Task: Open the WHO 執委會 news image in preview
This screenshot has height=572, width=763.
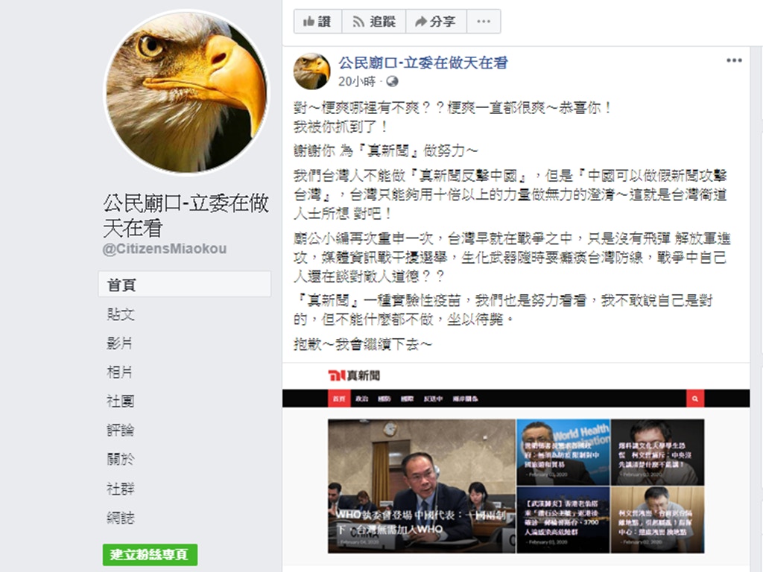Action: [422, 486]
